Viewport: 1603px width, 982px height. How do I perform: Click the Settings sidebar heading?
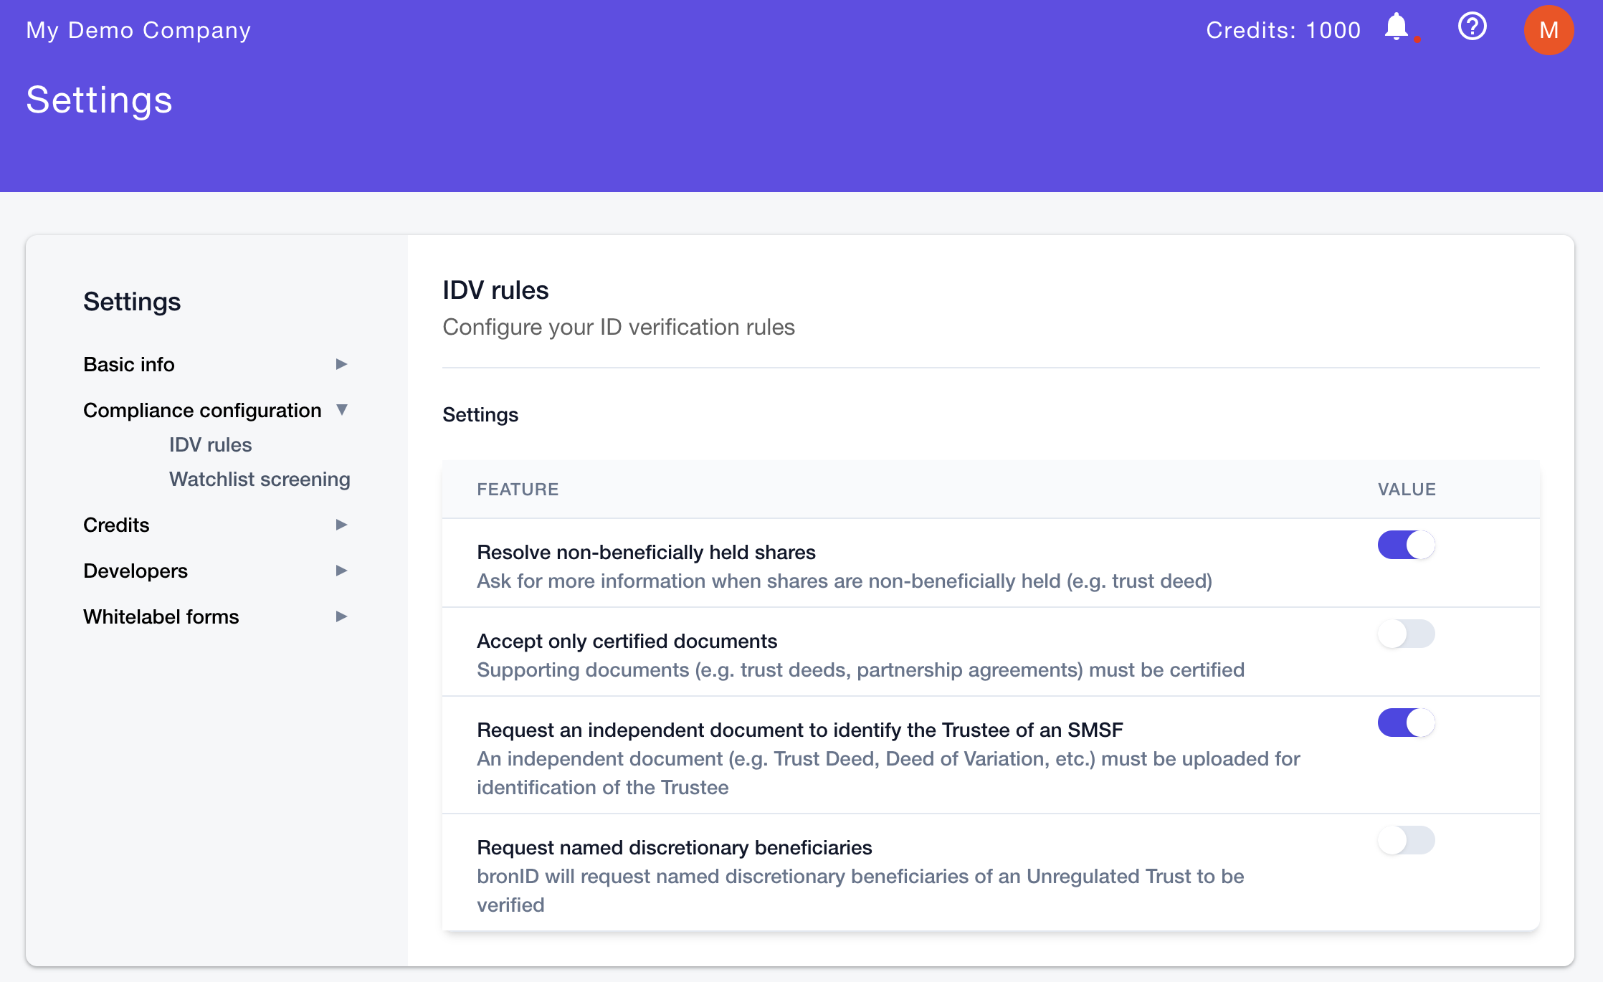132,301
